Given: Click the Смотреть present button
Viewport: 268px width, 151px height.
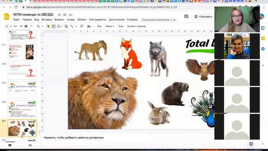Looking at the screenshot, I should pyautogui.click(x=203, y=17).
